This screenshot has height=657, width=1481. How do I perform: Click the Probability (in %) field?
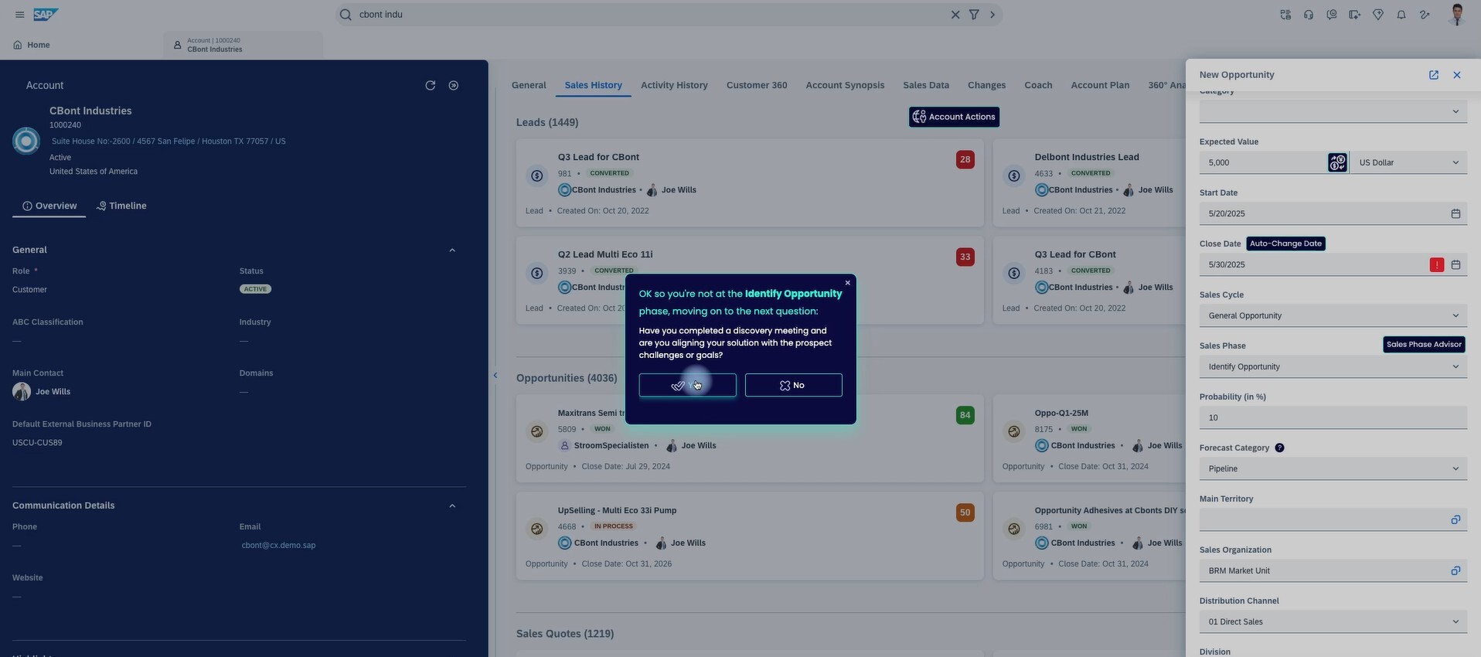pos(1333,417)
